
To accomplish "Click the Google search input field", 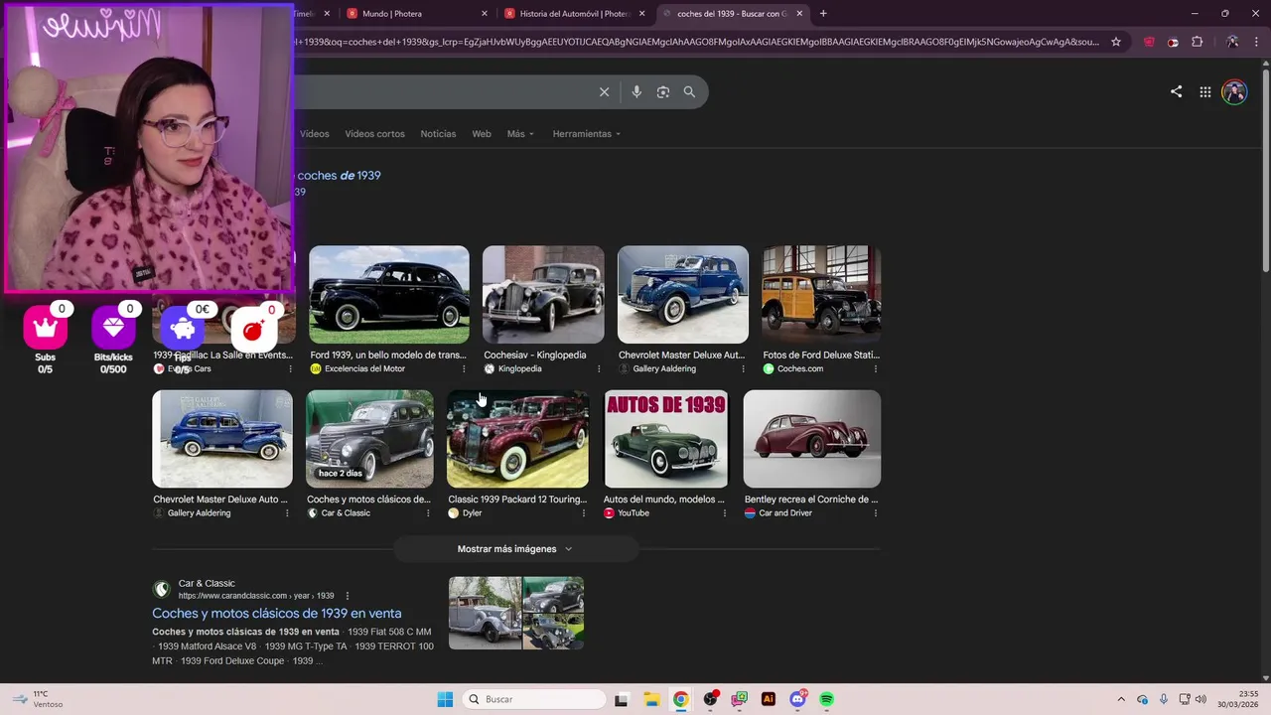I will 442,91.
